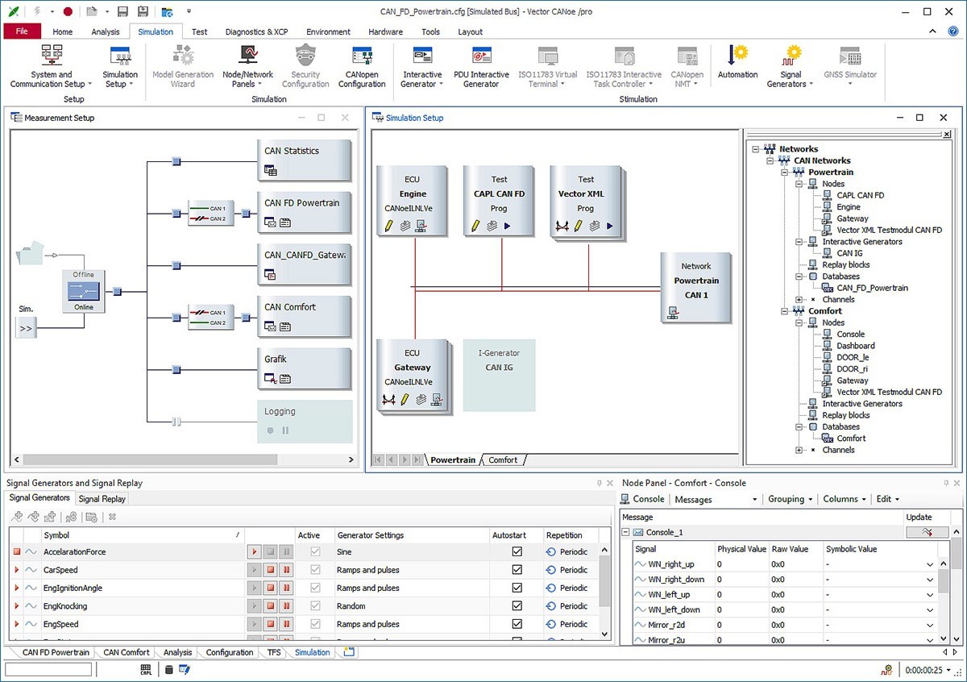The width and height of the screenshot is (967, 682).
Task: Click the Comfort tab in Simulation Setup
Action: 503,460
